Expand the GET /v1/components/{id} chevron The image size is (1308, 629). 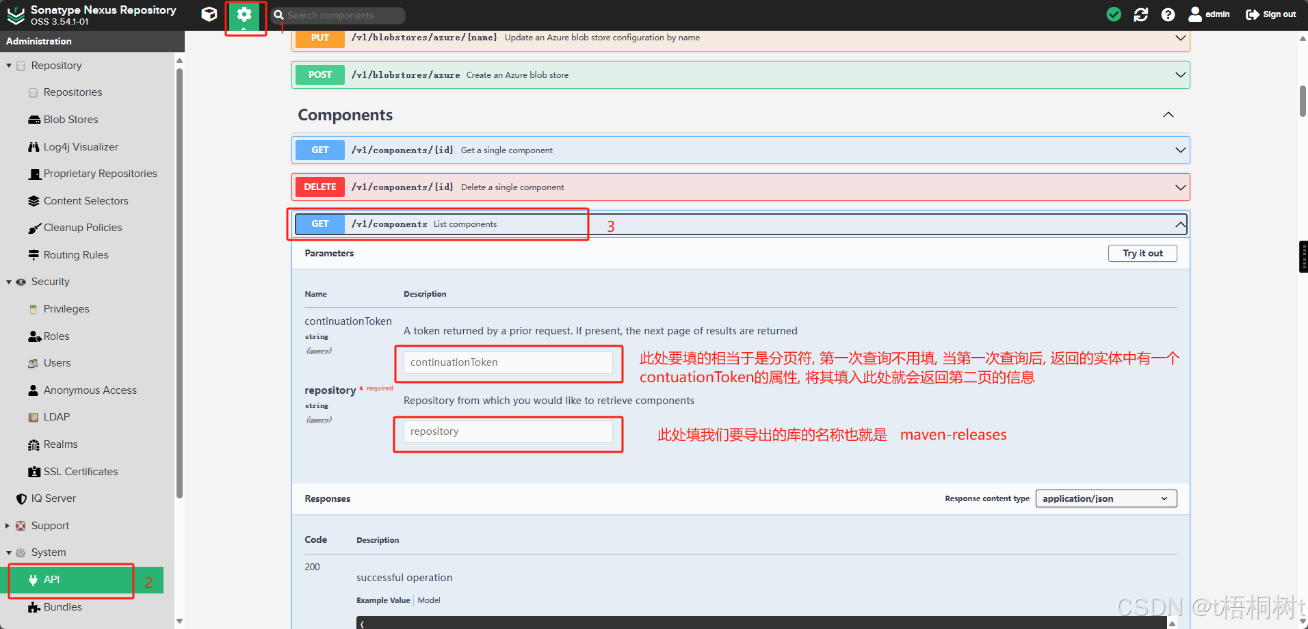[x=1181, y=150]
